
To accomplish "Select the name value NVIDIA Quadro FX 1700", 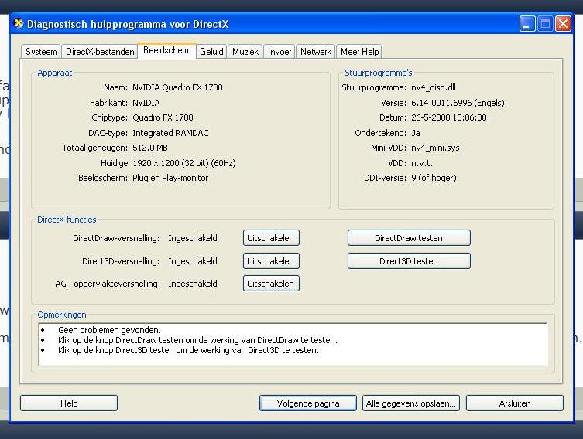I will point(177,87).
